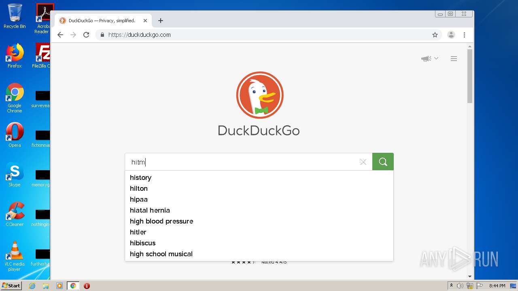Screen dimensions: 518x291
Task: Open the Recycle Bin desktop icon
Action: 15,16
